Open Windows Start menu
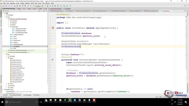 pos(2,102)
